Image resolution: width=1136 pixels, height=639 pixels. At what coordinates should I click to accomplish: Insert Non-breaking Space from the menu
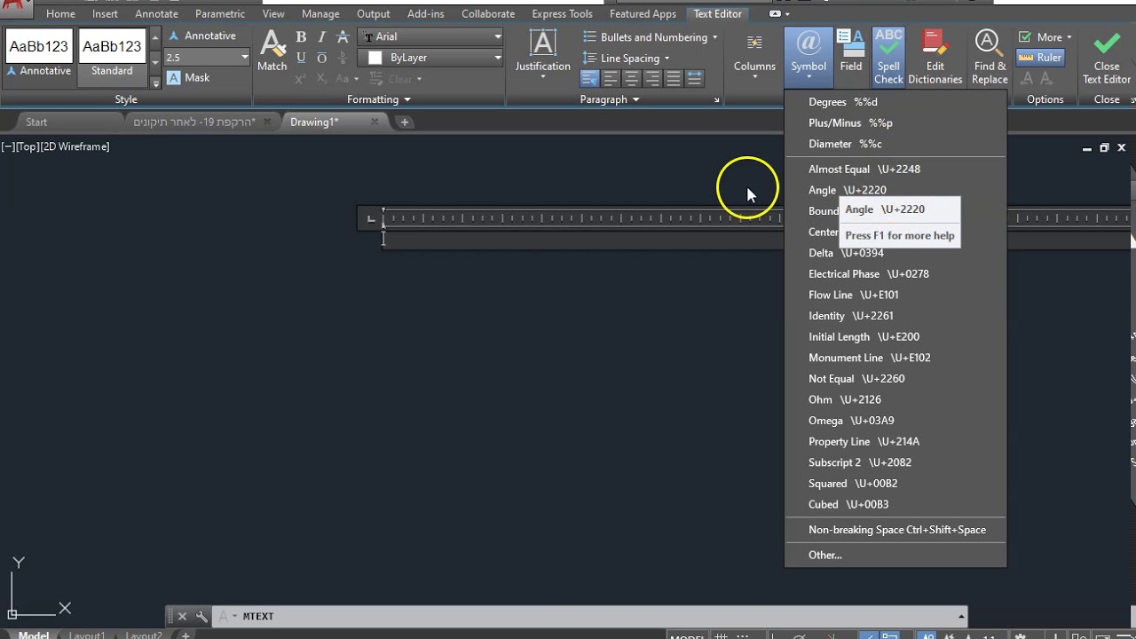point(896,530)
